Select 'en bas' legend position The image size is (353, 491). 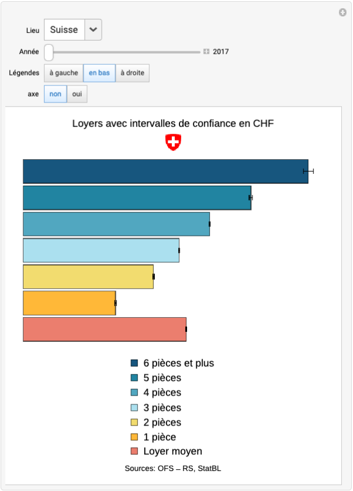(x=99, y=73)
